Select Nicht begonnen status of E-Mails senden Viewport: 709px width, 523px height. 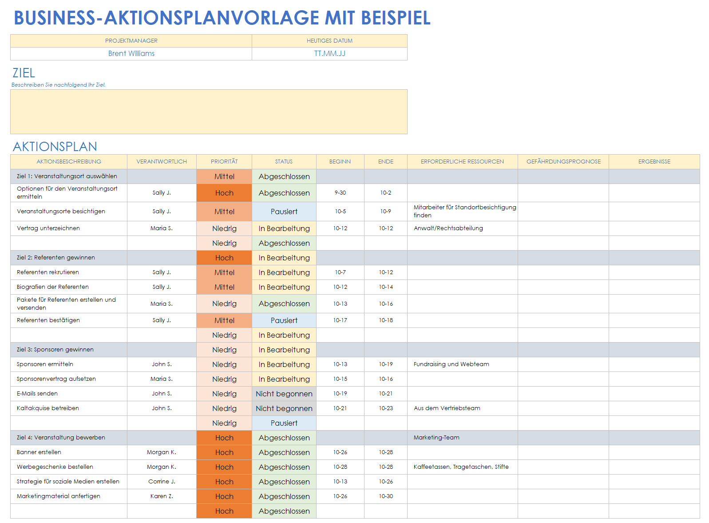(284, 394)
